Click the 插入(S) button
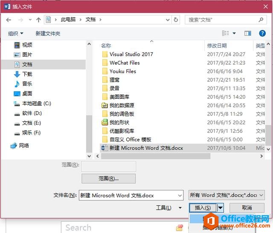 point(203,207)
